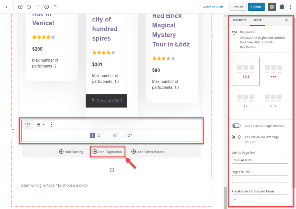Screen dimensions: 296x209
Task: Open the content structure info icon
Action: [47, 7]
